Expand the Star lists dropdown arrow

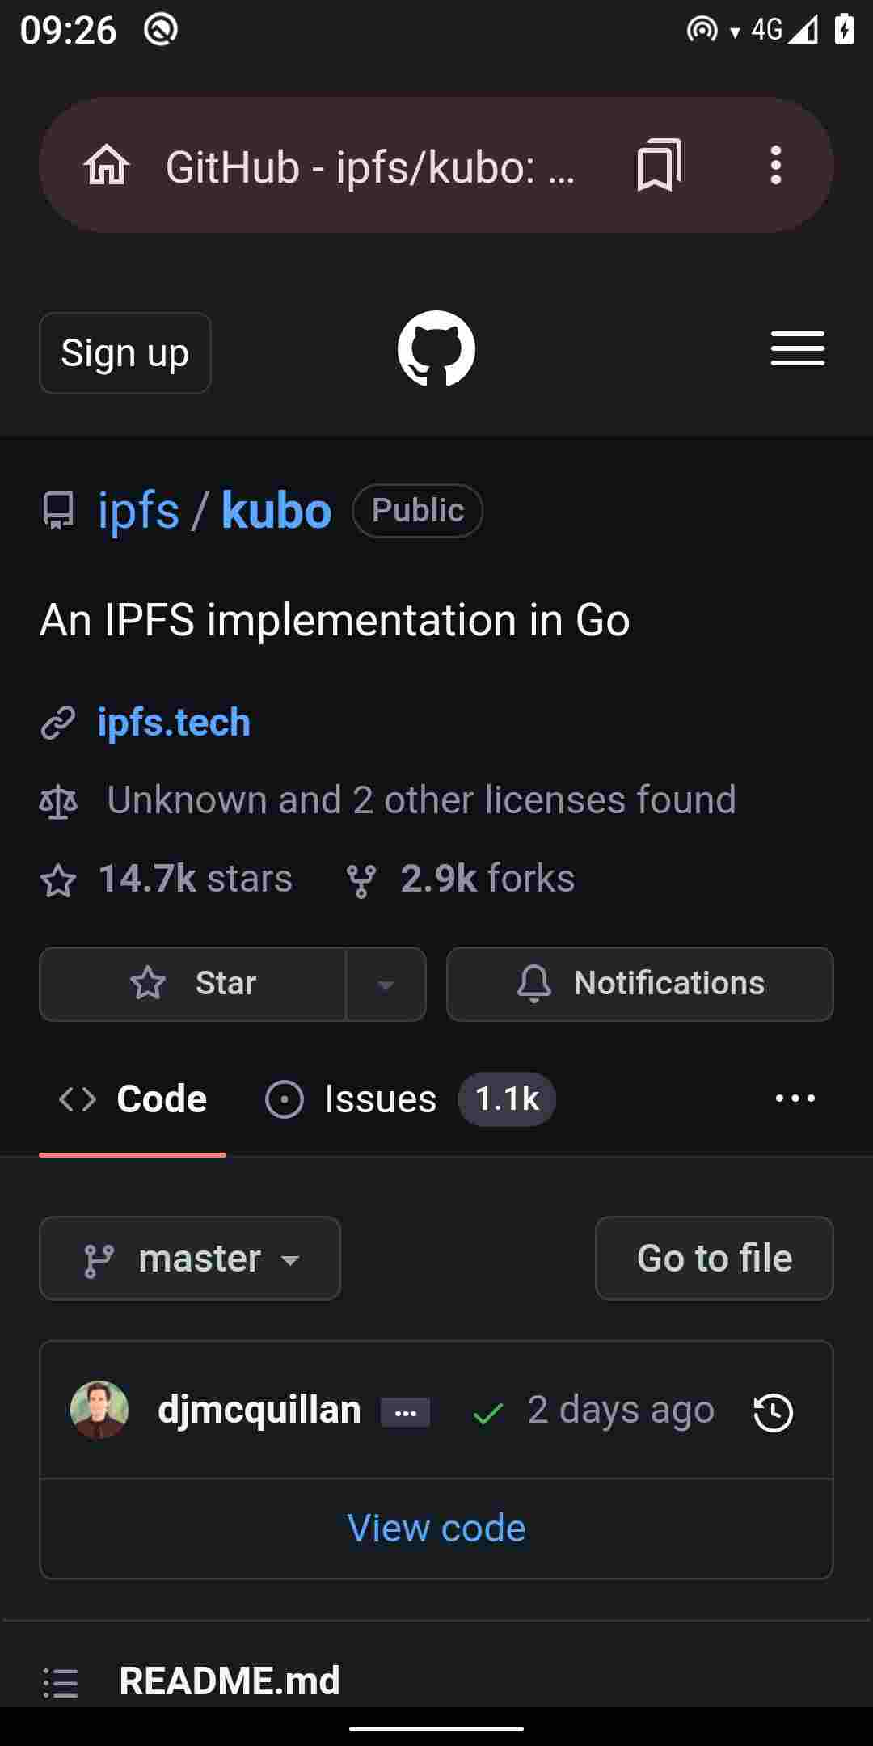click(386, 984)
